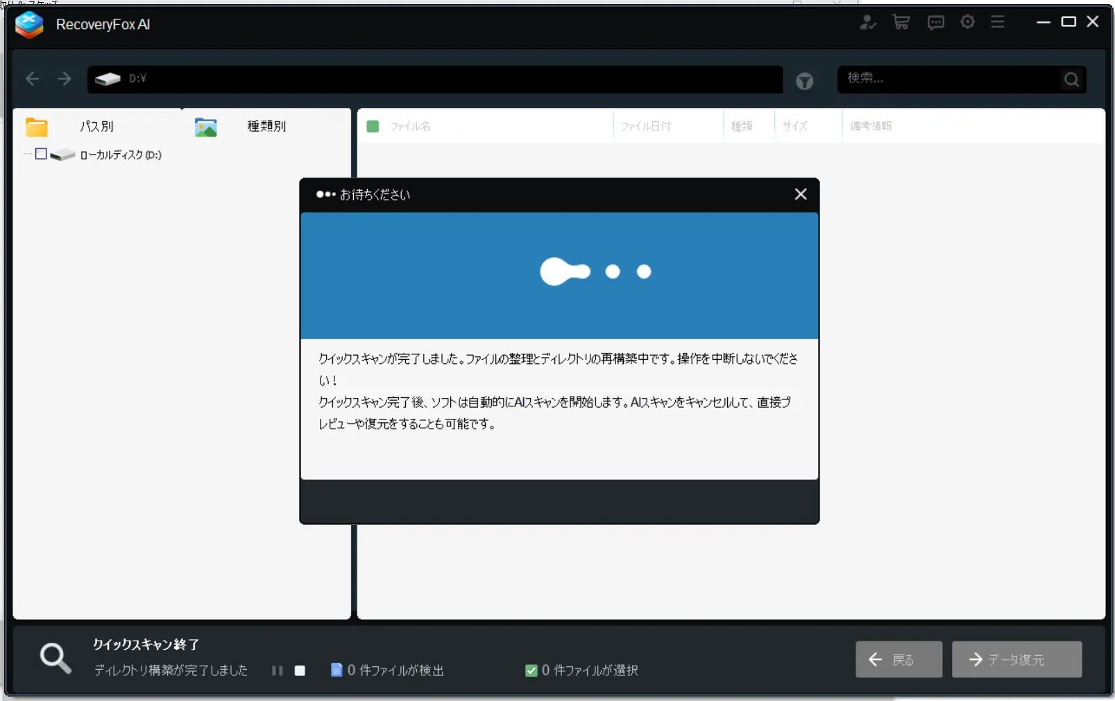Open the shopping cart icon
Viewport: 1115px width, 701px height.
coord(901,22)
